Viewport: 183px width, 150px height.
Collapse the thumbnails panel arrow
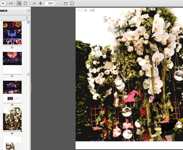[29, 11]
